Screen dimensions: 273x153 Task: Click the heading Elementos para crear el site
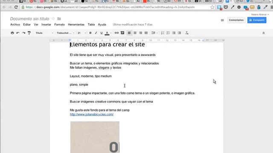tap(107, 45)
